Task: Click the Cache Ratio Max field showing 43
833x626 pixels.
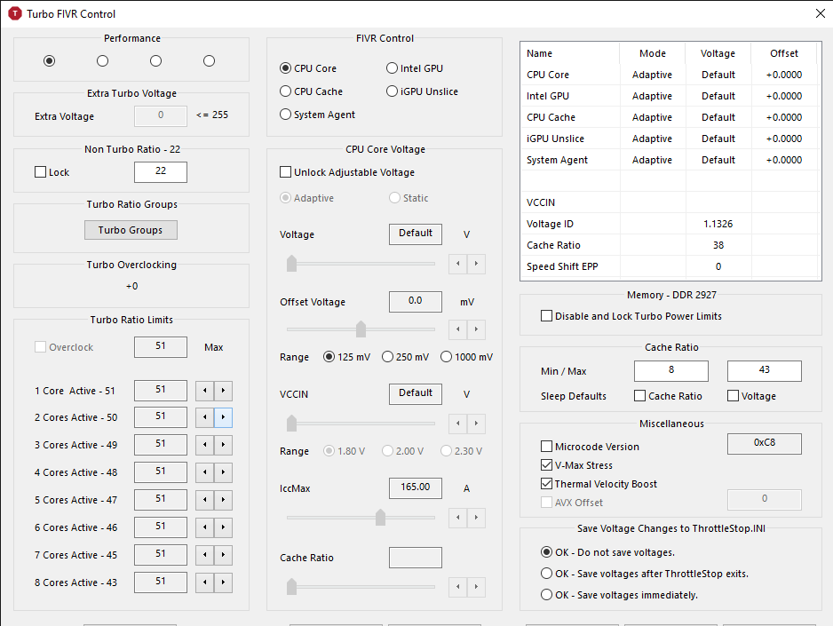Action: click(764, 370)
